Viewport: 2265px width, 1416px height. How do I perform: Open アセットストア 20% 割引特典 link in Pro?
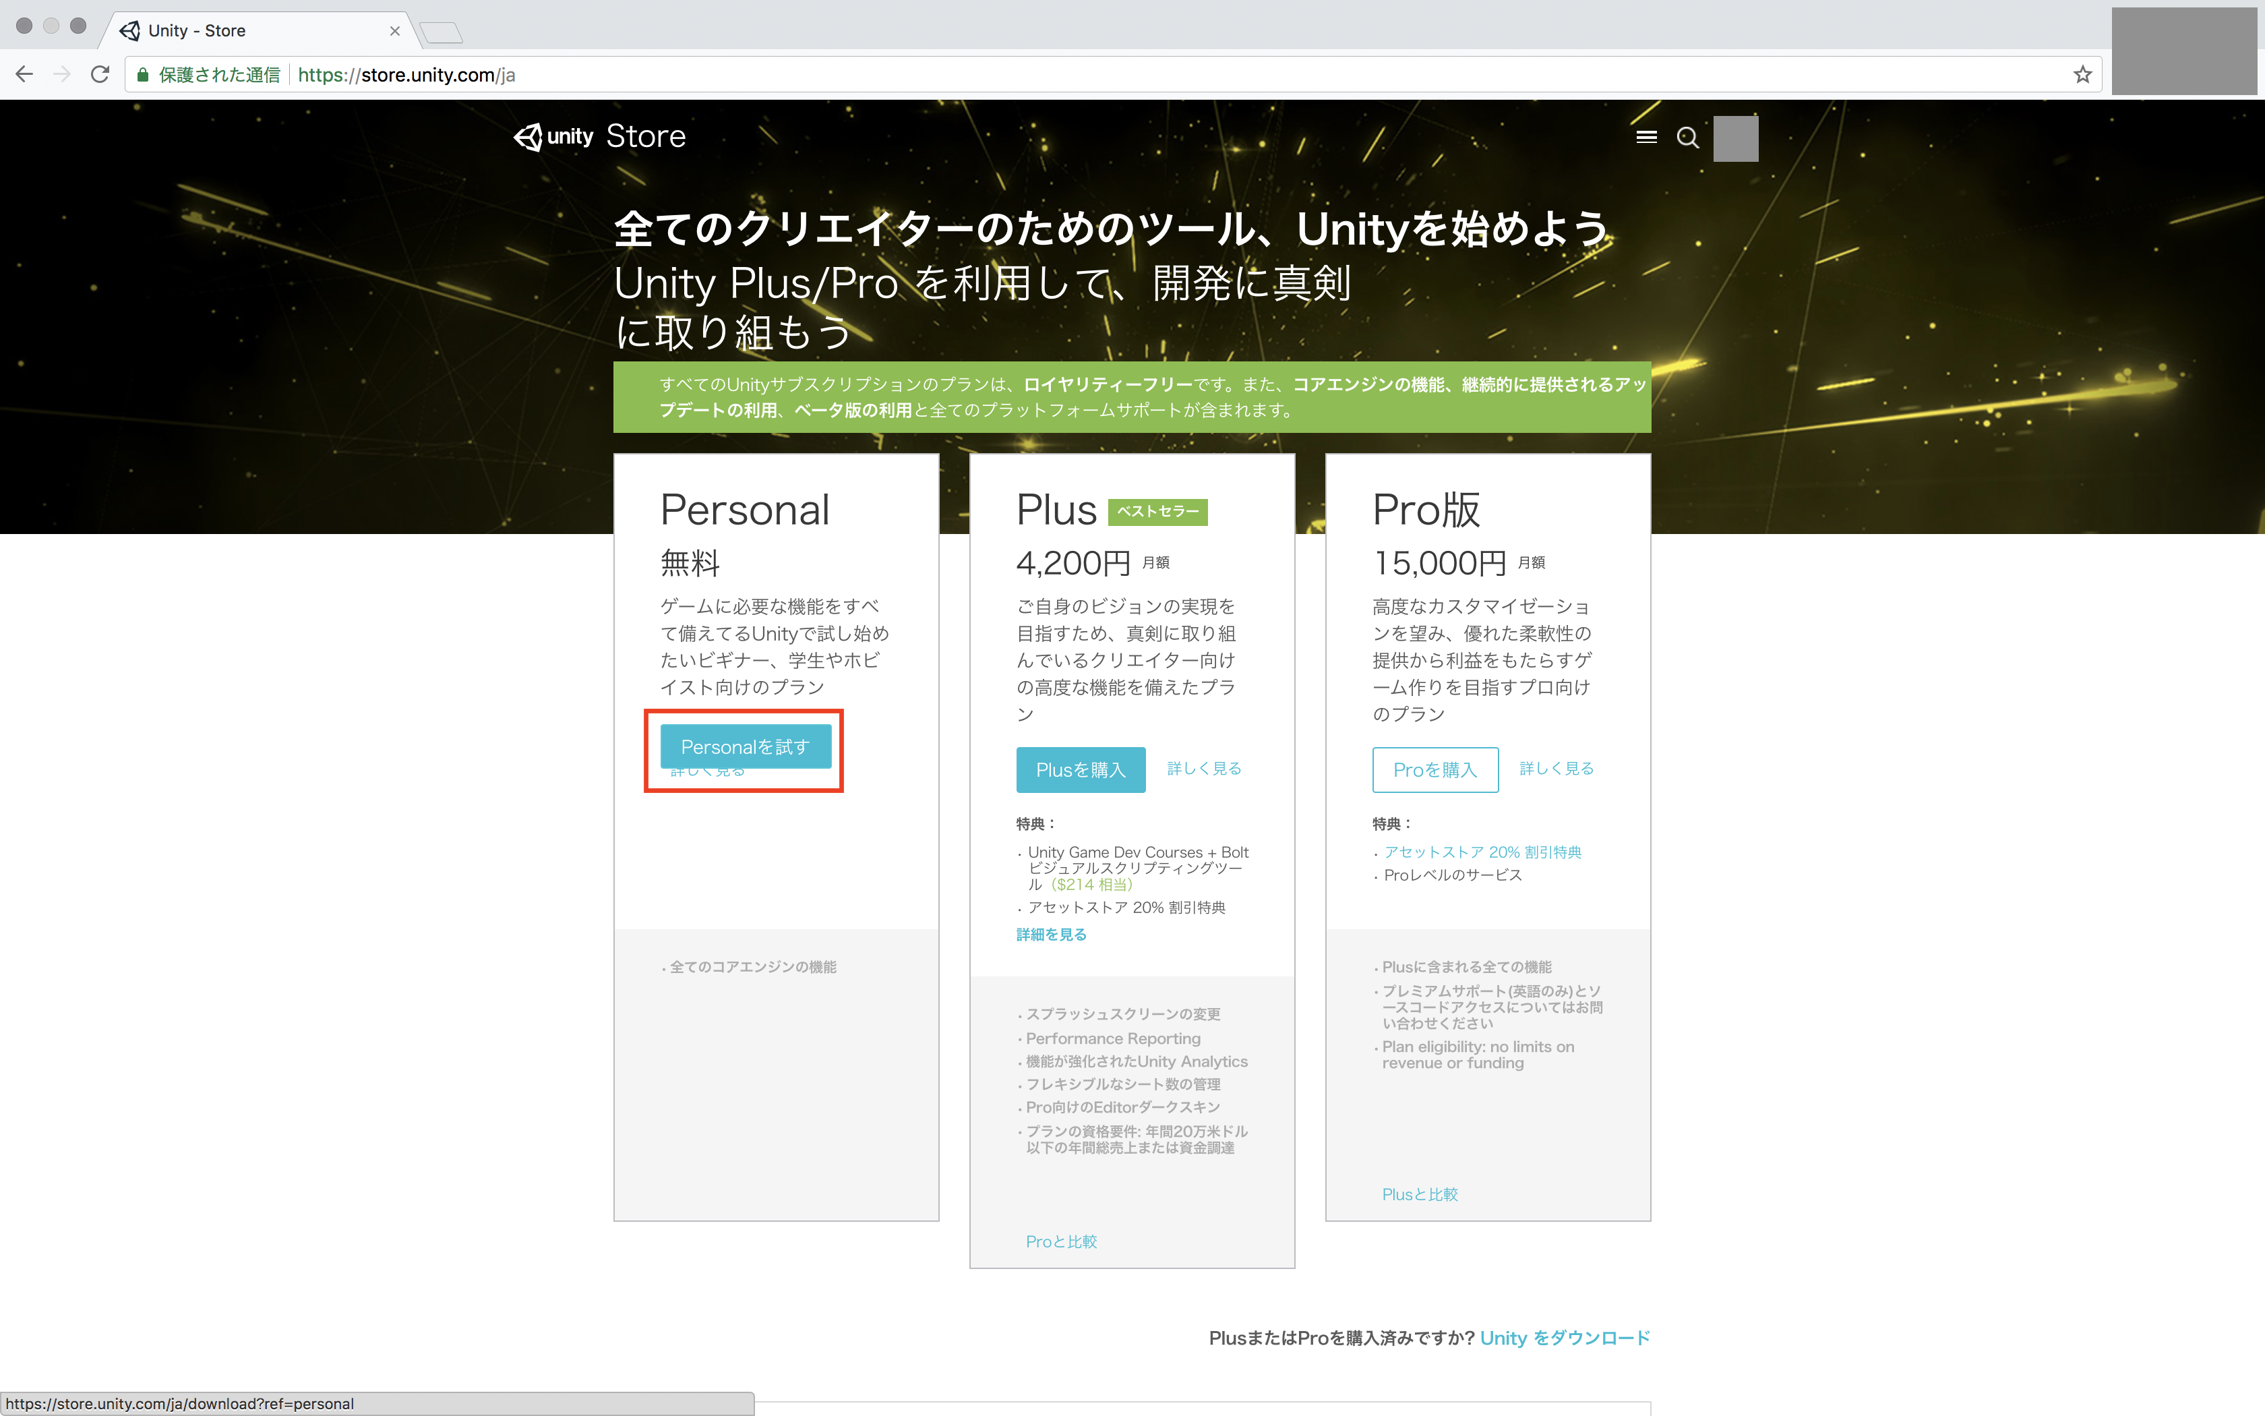coord(1482,852)
